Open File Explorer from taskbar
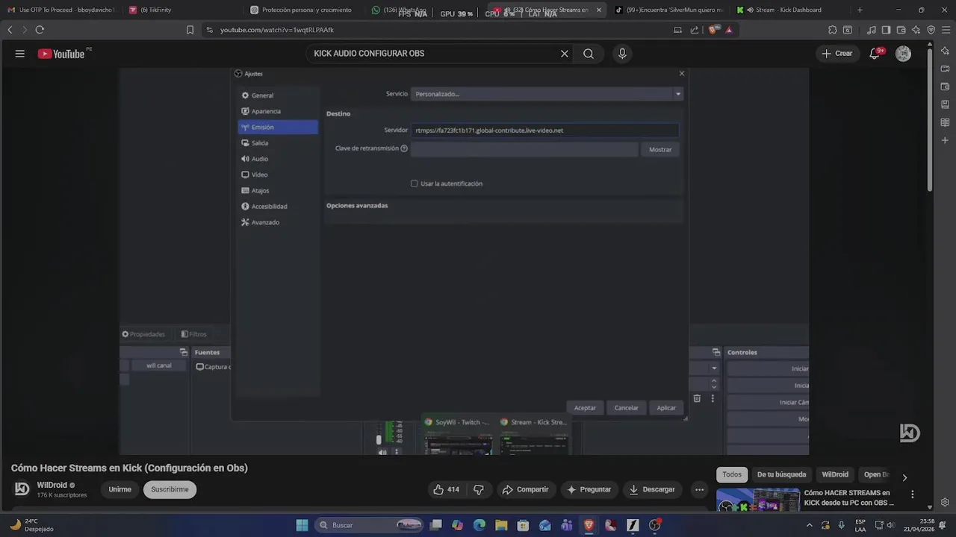Screen dimensions: 956x537 [x=501, y=525]
